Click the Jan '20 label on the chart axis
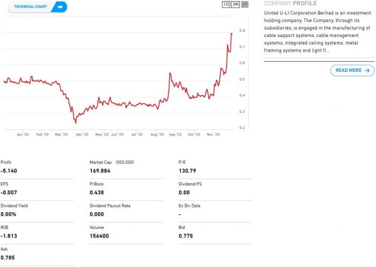376x267 pixels. click(23, 134)
